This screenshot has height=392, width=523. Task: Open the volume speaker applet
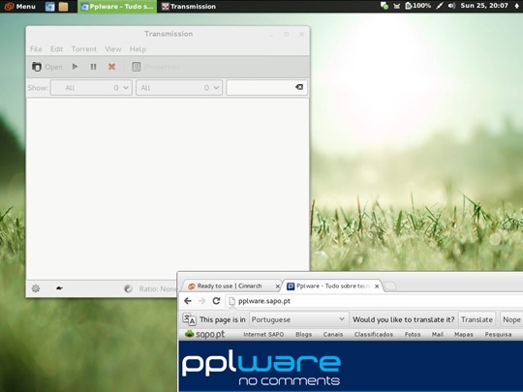pos(451,6)
